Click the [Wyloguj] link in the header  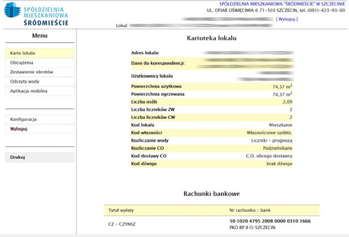287,19
